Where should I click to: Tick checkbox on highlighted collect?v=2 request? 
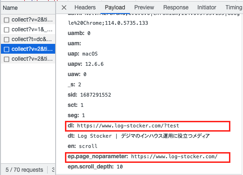[7, 49]
